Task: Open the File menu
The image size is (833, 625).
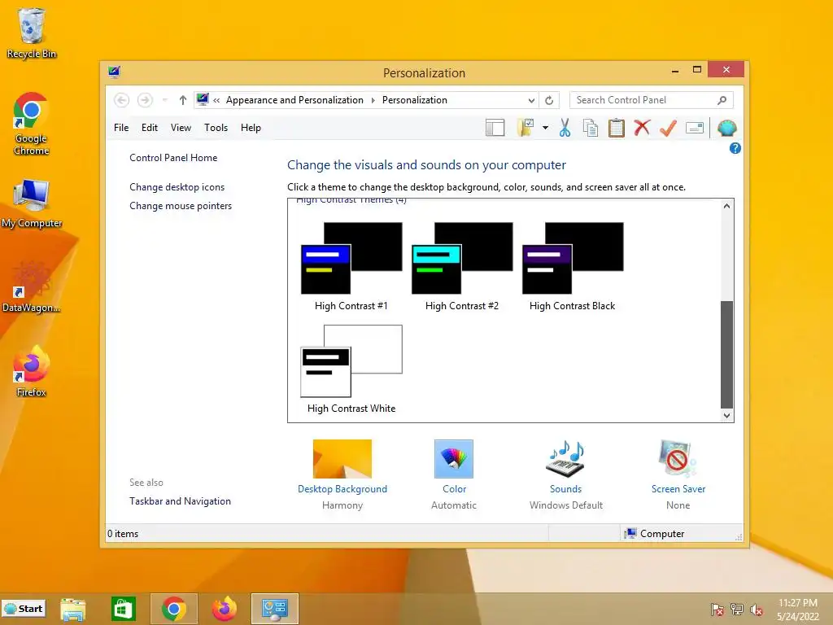Action: click(121, 128)
